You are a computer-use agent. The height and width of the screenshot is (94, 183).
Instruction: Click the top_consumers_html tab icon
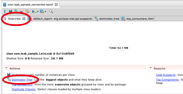coord(123,19)
